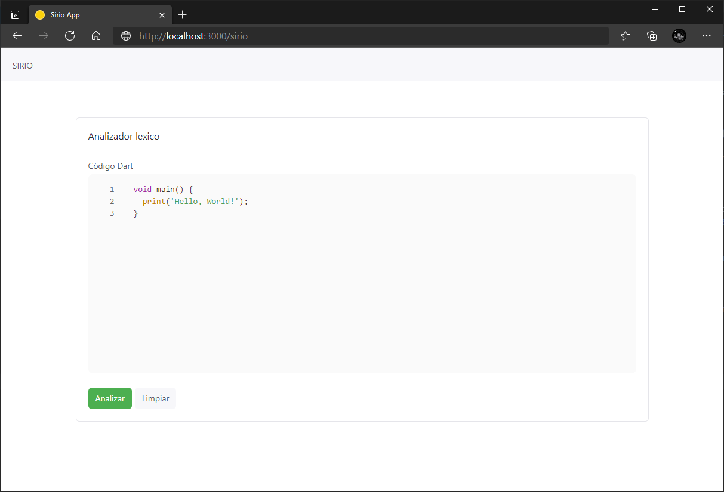
Task: Open the SIRIO navbar link
Action: (x=22, y=66)
